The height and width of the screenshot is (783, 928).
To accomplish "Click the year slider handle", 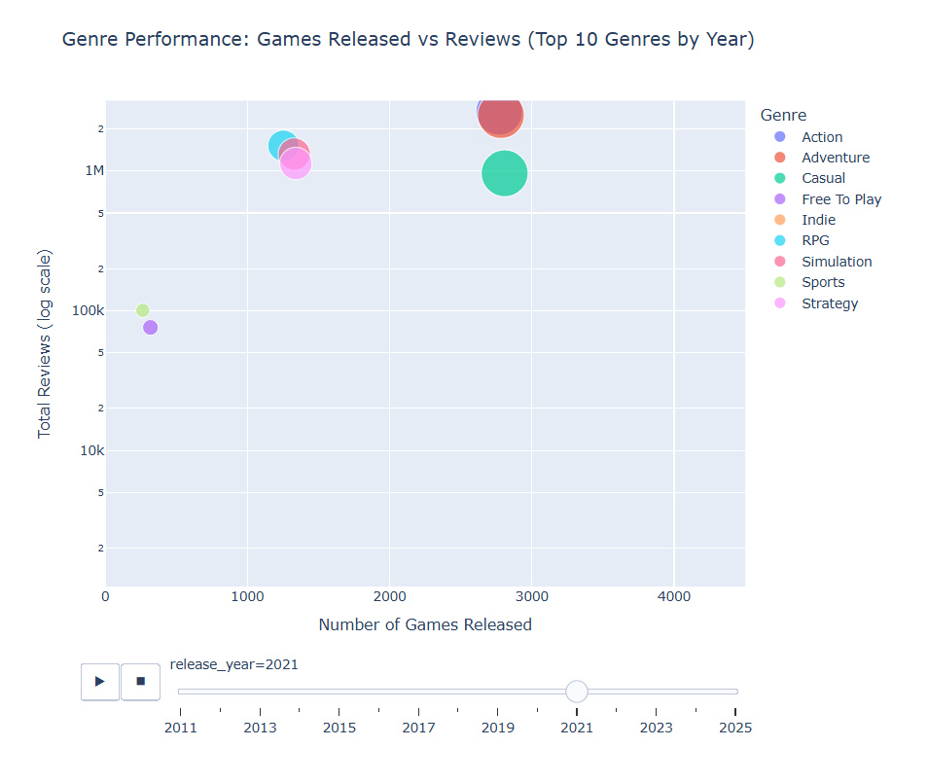I will 577,692.
